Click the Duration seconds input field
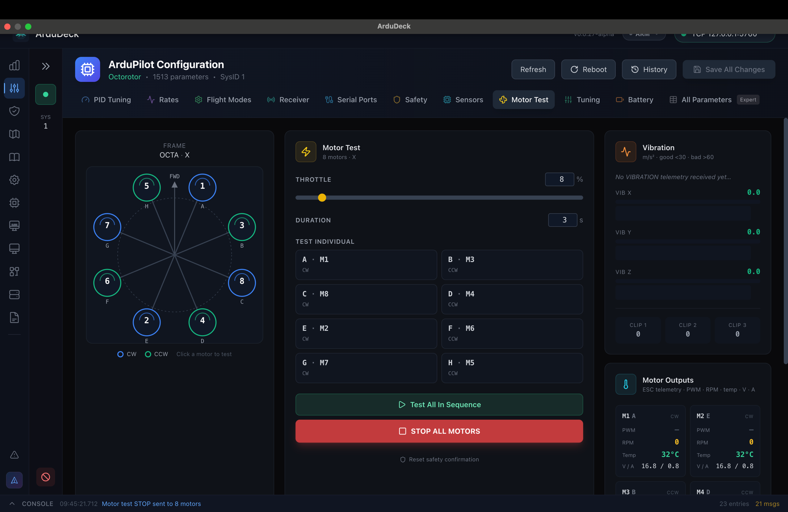The image size is (788, 512). [562, 220]
